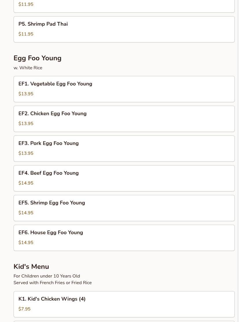Click the $14.95 price under EF5 Shrimp
This screenshot has height=322, width=244.
26,213
